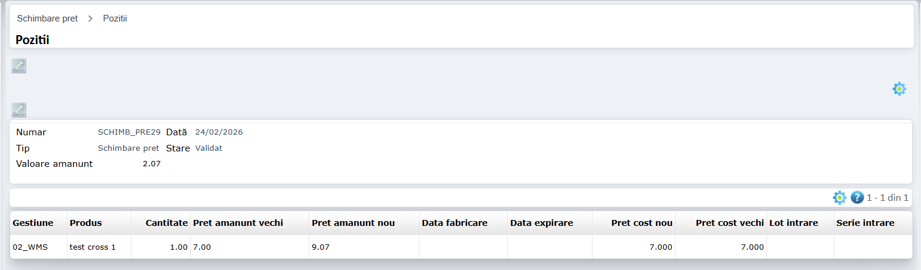
Task: Sort by Data expirare column
Action: tap(541, 223)
